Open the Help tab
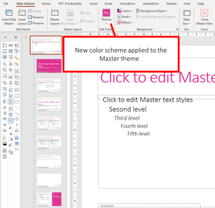This screenshot has height=208, width=215. tap(201, 3)
